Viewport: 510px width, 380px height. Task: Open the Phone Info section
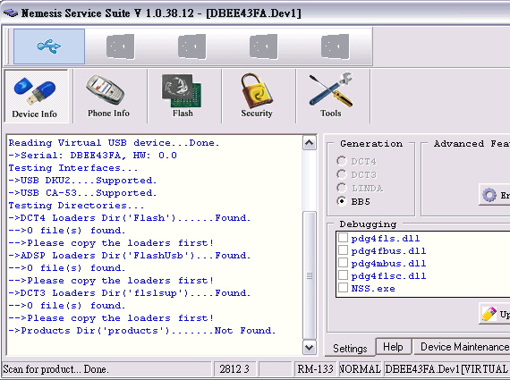[108, 97]
